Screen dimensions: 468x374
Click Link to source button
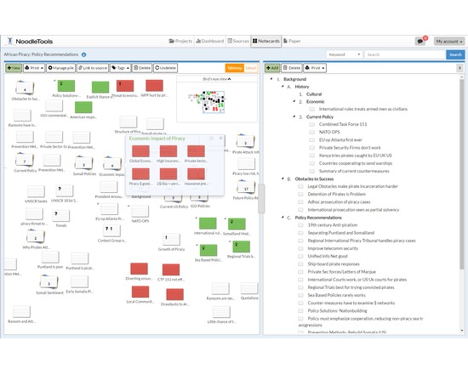point(93,68)
